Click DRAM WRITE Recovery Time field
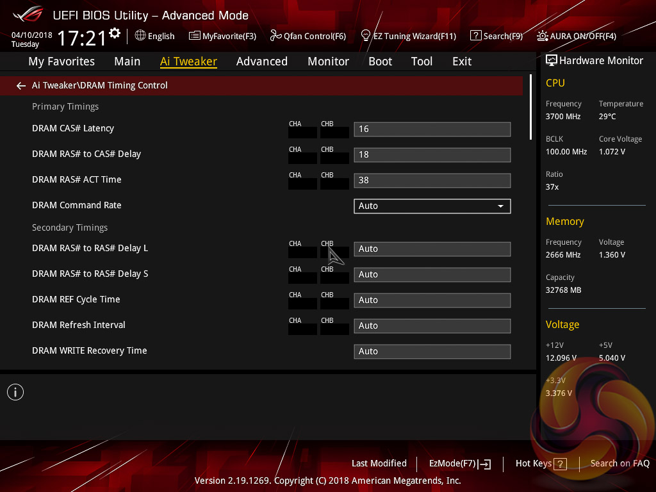This screenshot has height=492, width=656. pyautogui.click(x=432, y=352)
